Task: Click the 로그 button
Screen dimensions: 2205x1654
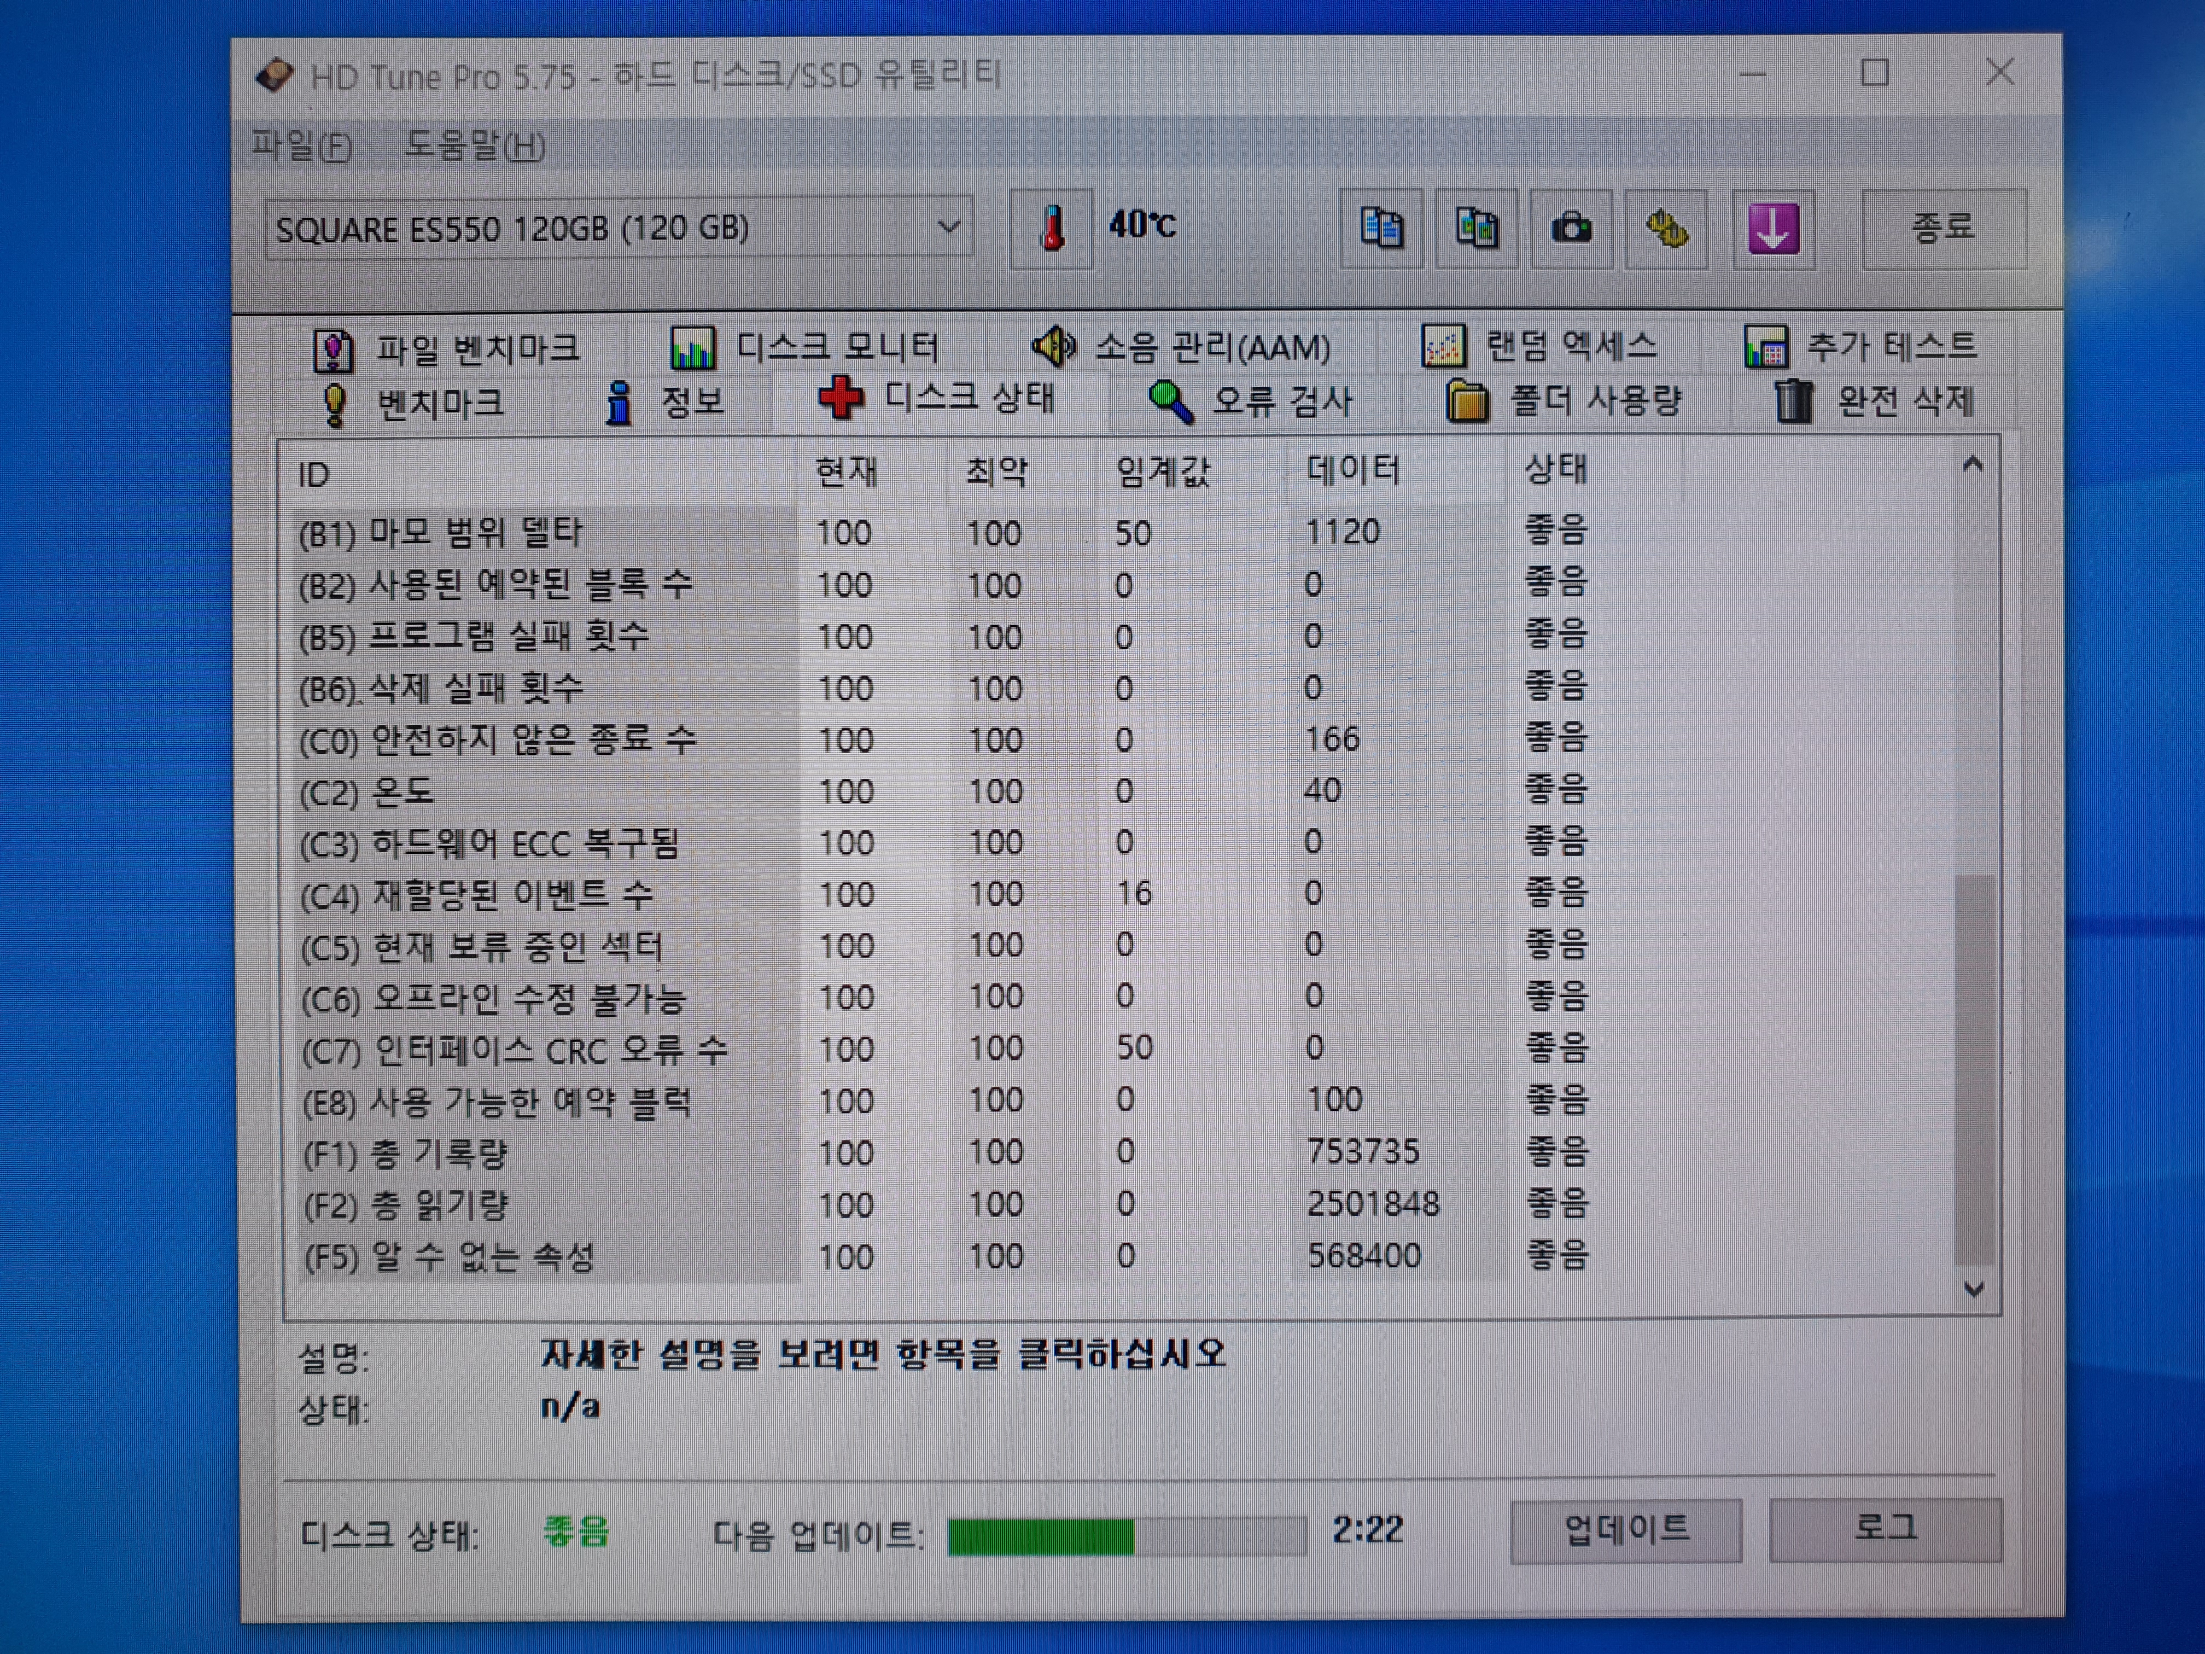Action: [1885, 1529]
